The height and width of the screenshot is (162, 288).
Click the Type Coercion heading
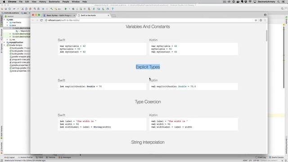(148, 102)
